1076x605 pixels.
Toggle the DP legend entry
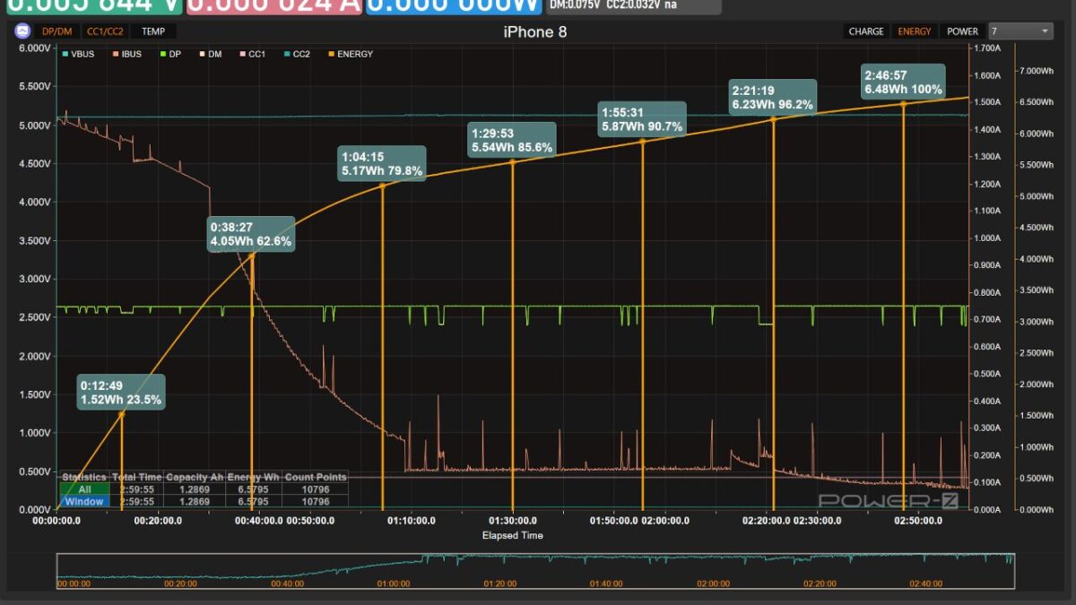[x=169, y=54]
